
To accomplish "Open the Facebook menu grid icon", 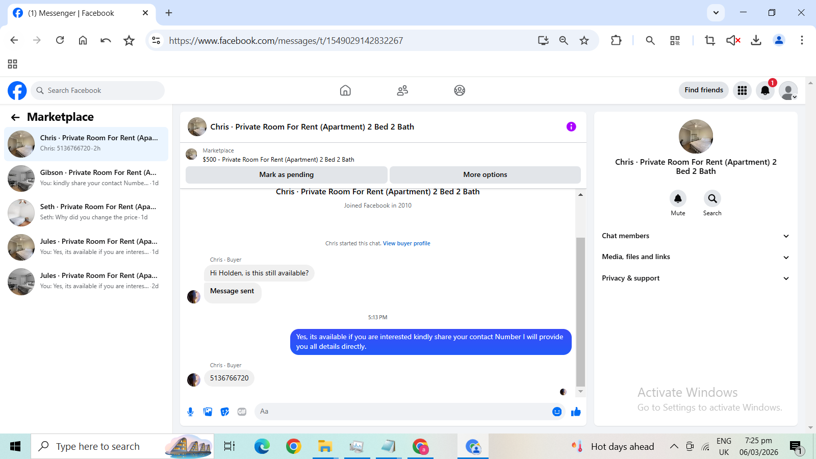I will click(x=742, y=90).
